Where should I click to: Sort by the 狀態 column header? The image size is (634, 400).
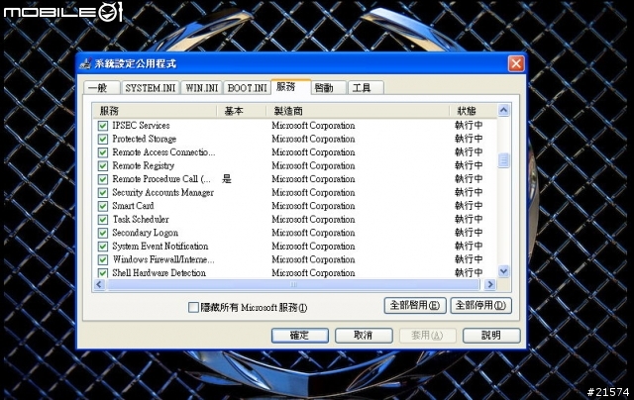(474, 111)
